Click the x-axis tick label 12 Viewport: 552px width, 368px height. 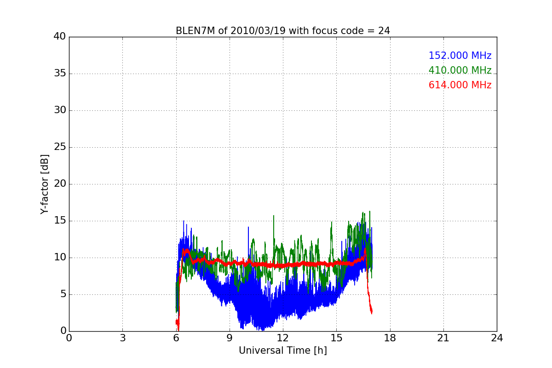coord(283,338)
